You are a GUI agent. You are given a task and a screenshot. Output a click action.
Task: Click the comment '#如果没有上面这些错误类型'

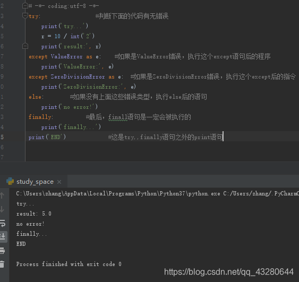[138, 97]
